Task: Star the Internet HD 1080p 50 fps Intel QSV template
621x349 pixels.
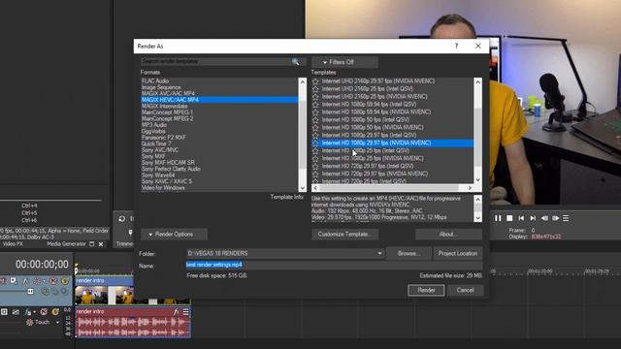Action: (315, 120)
